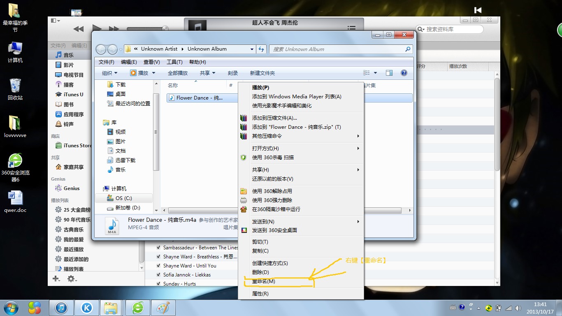Expand the view options arrow in Explorer
Screen dimensions: 562x316
375,73
